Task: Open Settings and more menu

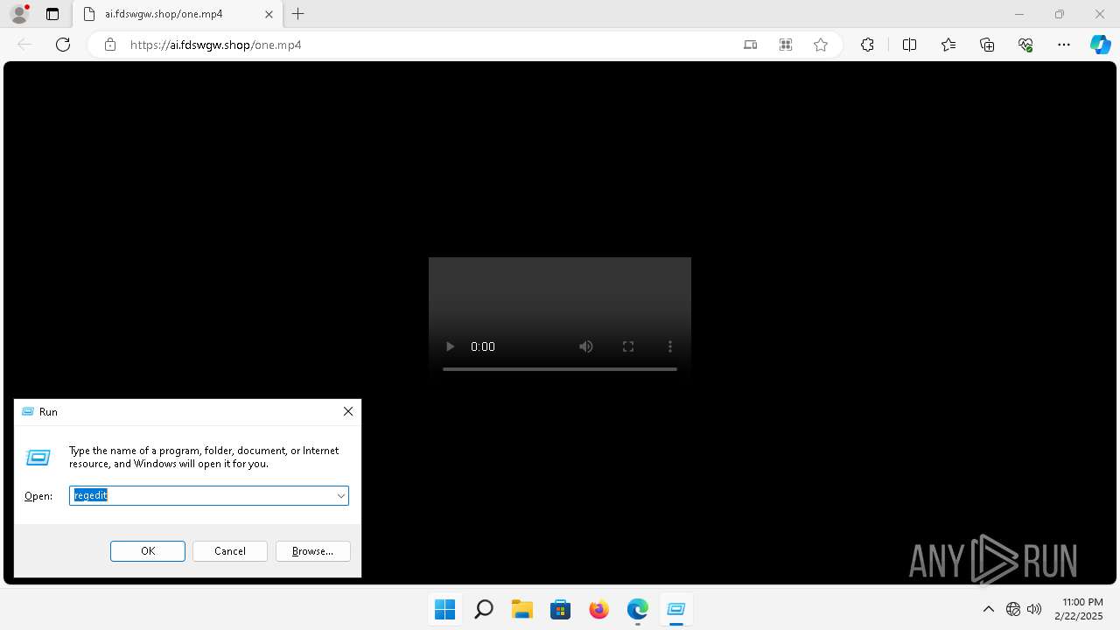Action: point(1064,45)
